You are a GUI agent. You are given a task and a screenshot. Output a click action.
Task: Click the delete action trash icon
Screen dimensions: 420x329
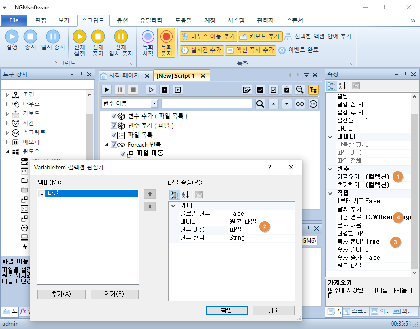tap(287, 90)
